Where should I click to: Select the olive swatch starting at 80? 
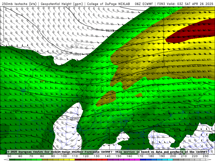(45, 160)
